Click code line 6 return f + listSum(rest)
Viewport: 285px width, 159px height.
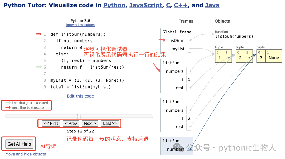92,67
